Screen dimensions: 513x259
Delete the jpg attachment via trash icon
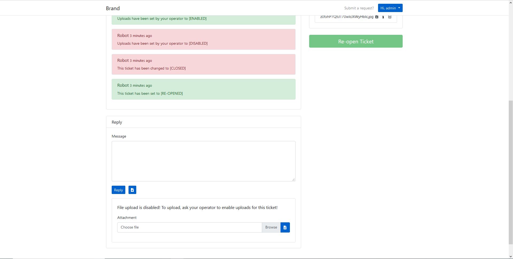[390, 17]
